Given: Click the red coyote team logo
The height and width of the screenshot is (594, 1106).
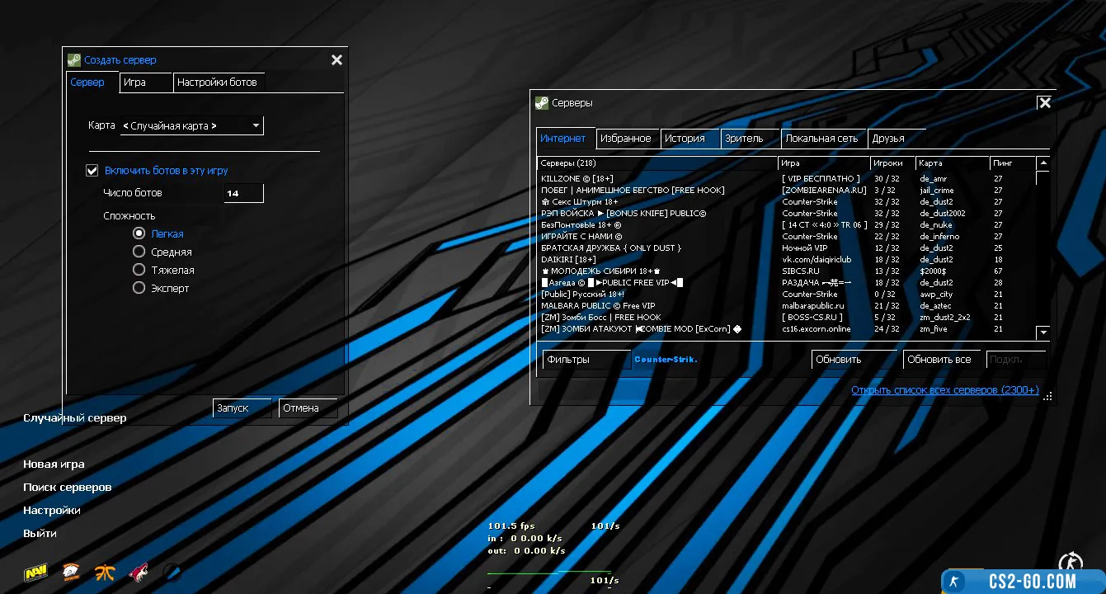Looking at the screenshot, I should pyautogui.click(x=139, y=572).
